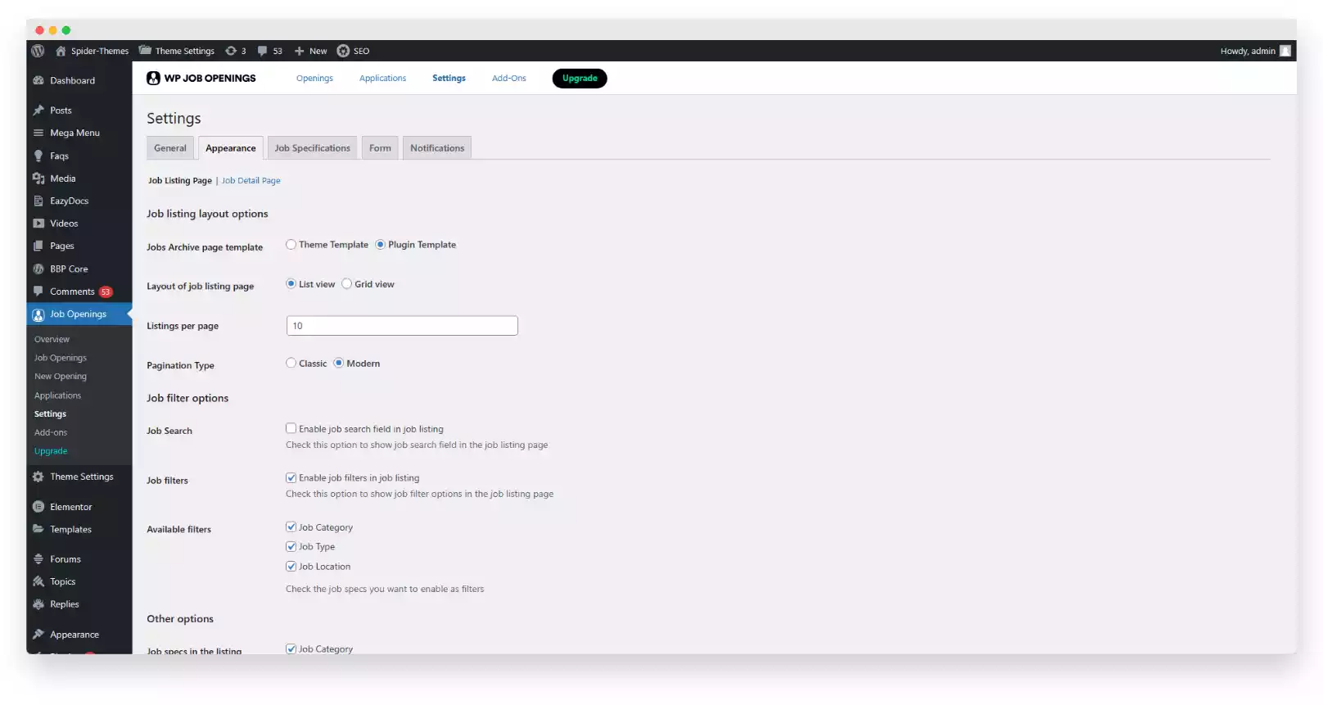The image size is (1323, 705).
Task: Open the Forums sidebar menu item
Action: click(79, 559)
